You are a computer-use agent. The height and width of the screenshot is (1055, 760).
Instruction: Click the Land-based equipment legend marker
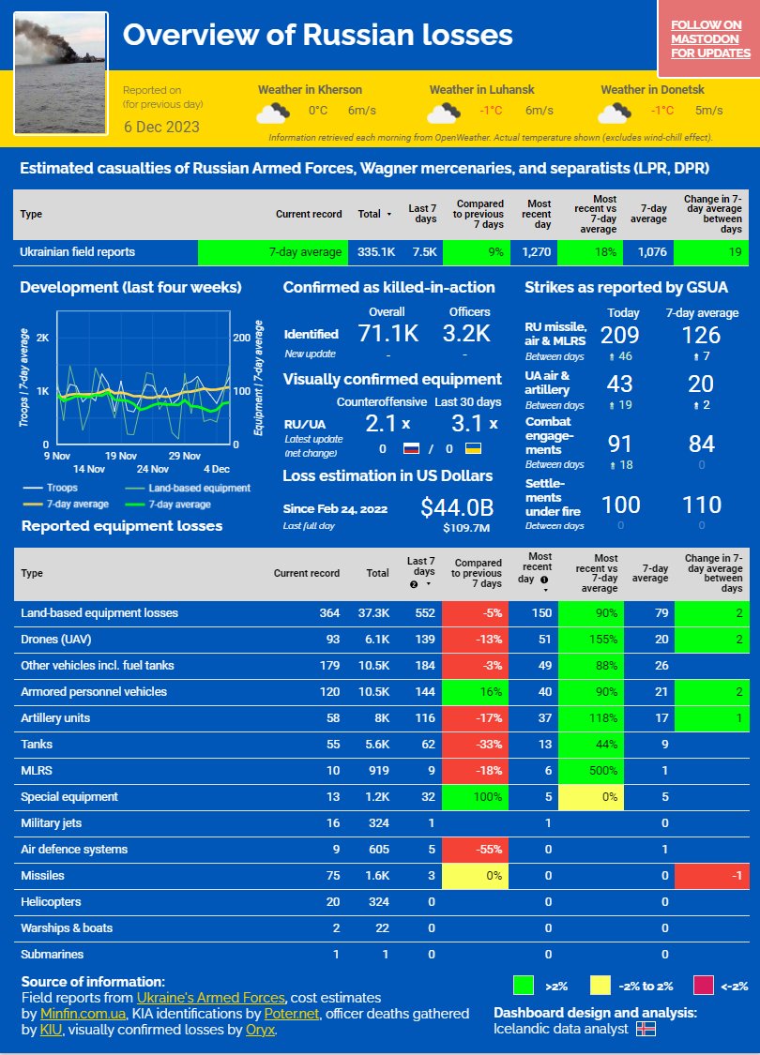[134, 488]
